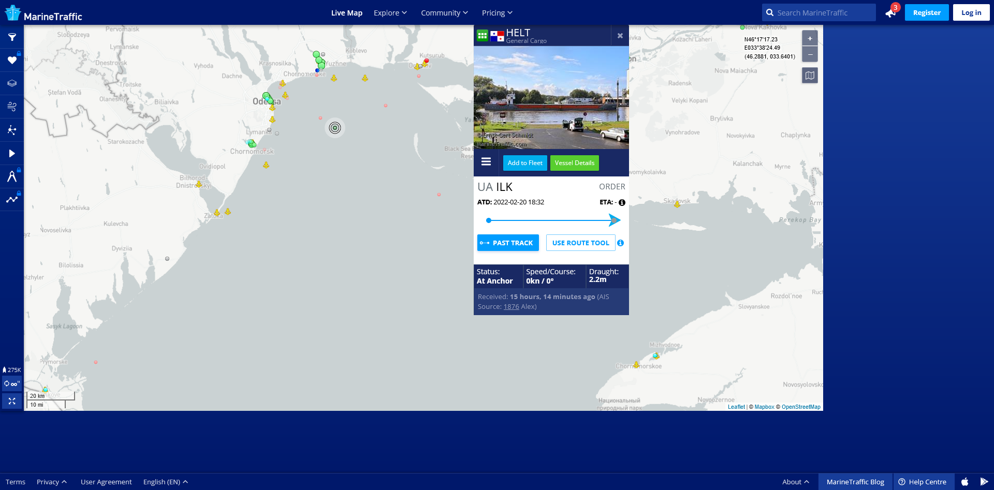This screenshot has height=490, width=994.
Task: Select the distance measuring compass tool
Action: click(x=12, y=176)
